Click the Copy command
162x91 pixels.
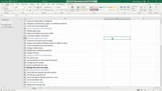[7, 9]
